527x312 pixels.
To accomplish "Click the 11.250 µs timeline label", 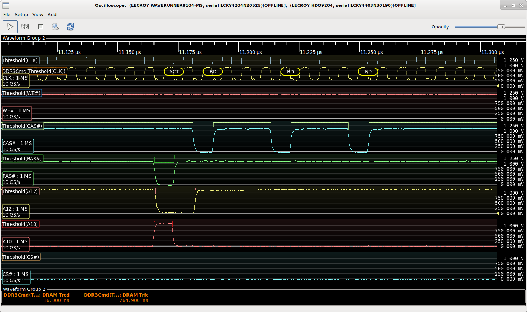I will [372, 52].
